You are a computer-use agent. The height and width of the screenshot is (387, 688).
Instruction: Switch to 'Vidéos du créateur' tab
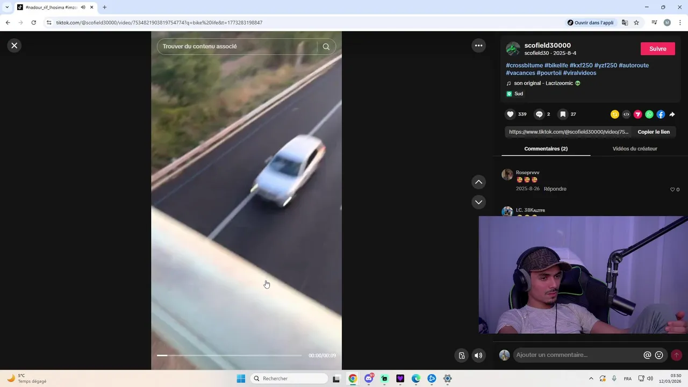pos(635,149)
